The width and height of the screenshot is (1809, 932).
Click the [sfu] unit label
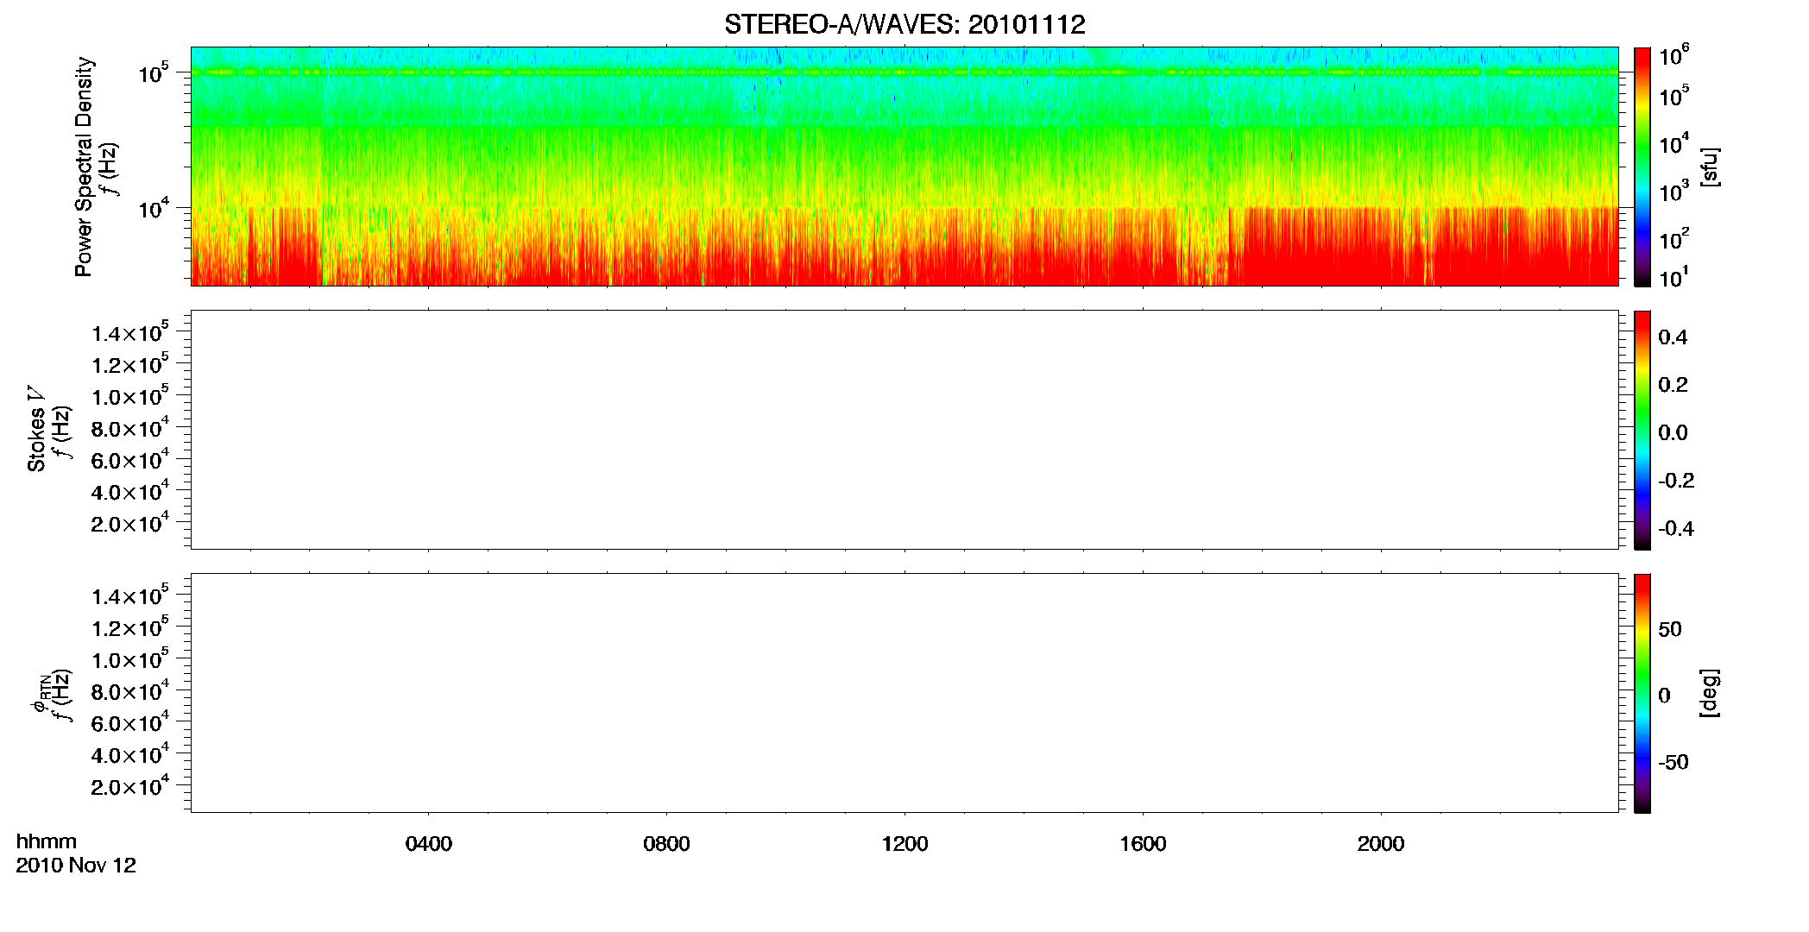pyautogui.click(x=1710, y=167)
